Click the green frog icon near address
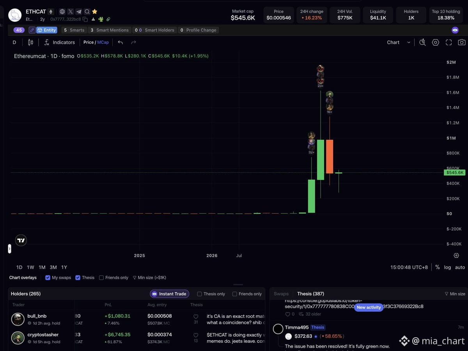The image size is (468, 351). point(101,19)
